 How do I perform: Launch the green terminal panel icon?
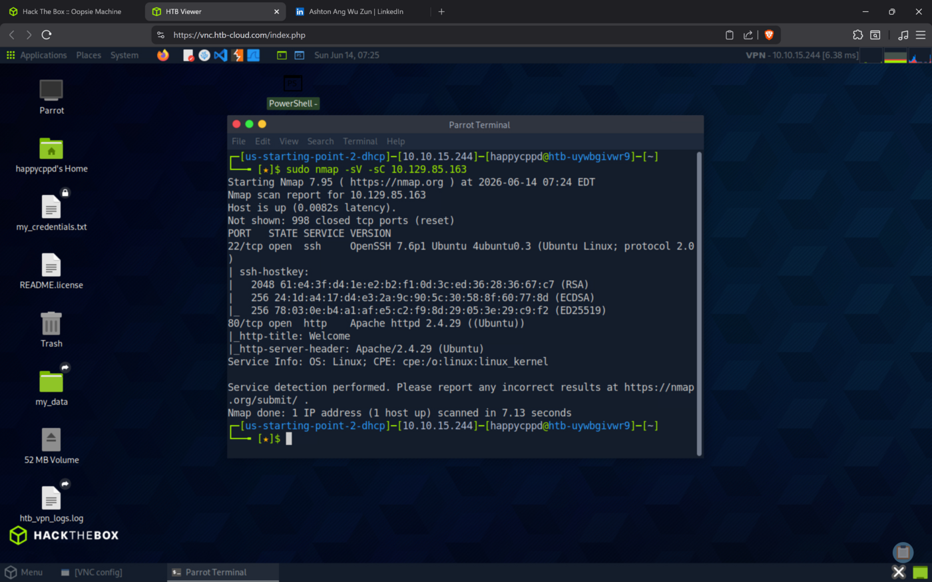point(282,55)
